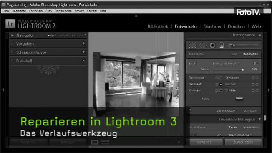Hide the left panel group arrow
Image resolution: width=272 pixels, height=153 pixels.
click(3, 90)
